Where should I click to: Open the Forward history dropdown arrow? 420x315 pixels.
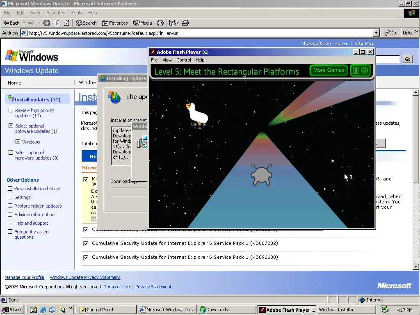pyautogui.click(x=39, y=23)
